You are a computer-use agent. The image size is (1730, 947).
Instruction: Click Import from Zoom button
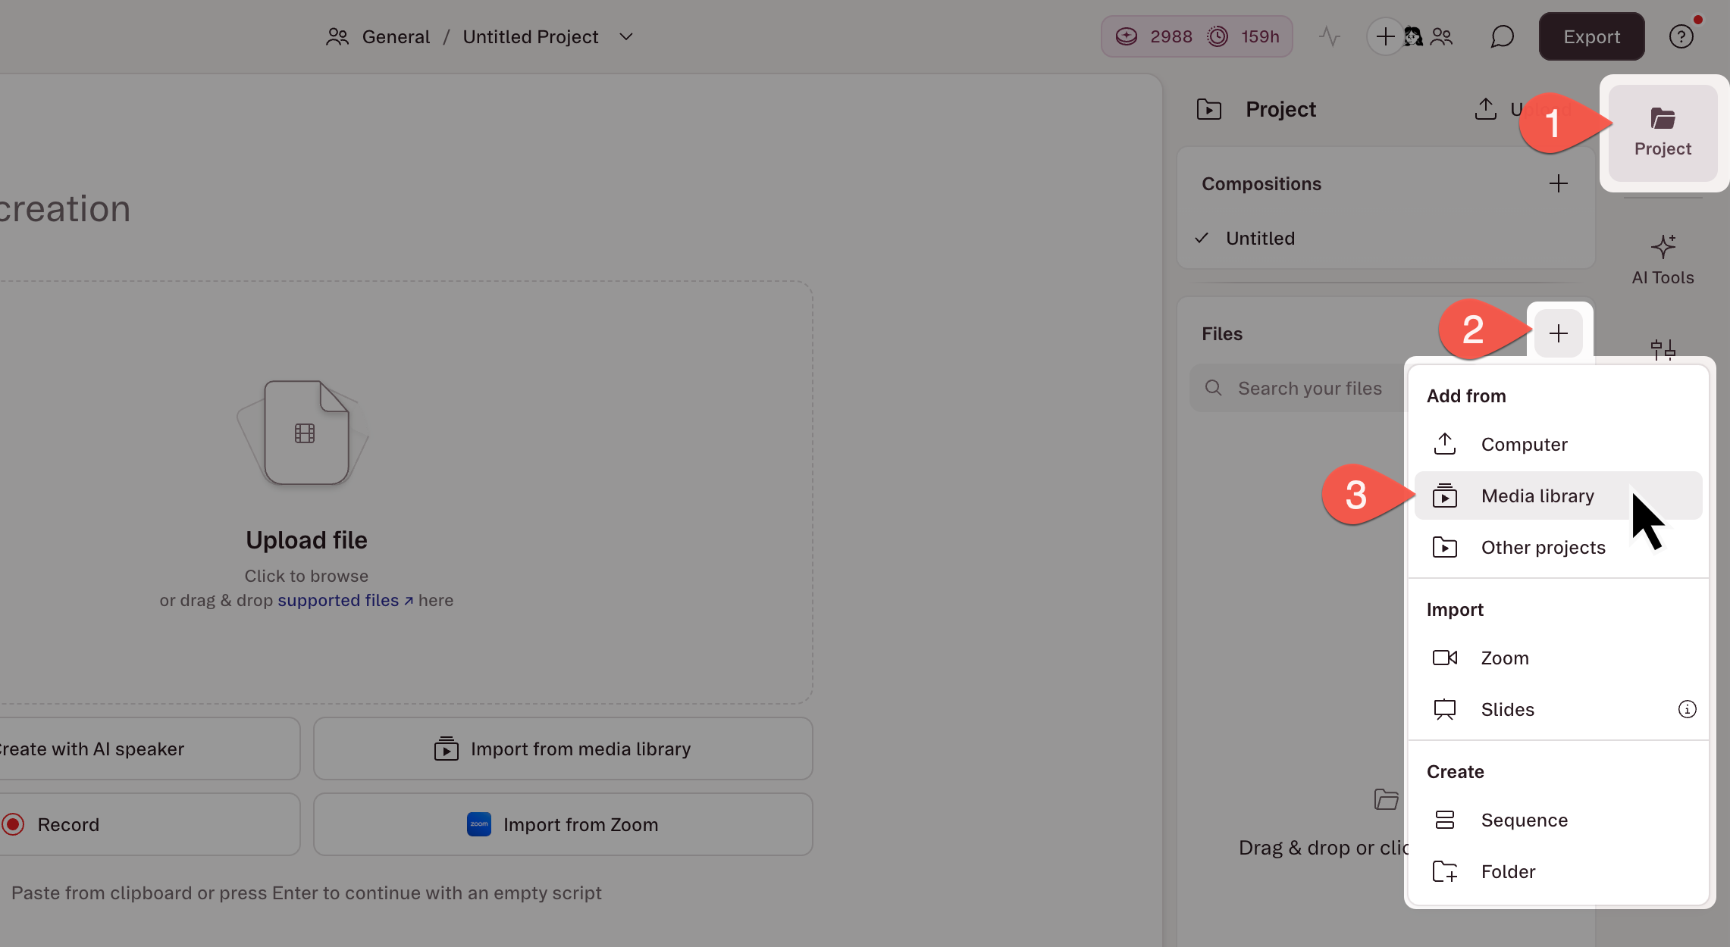[x=563, y=824]
